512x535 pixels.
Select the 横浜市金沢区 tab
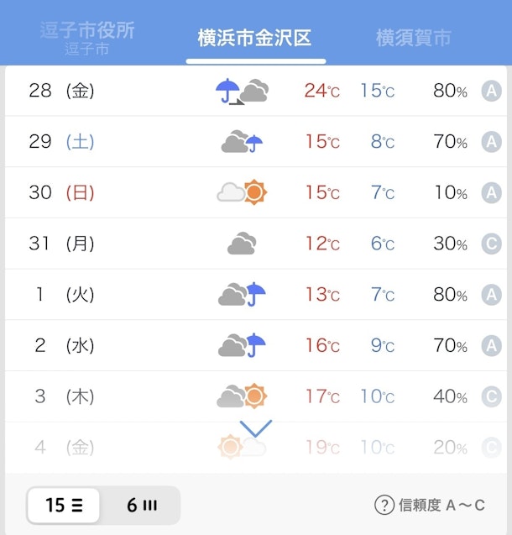[x=254, y=38]
